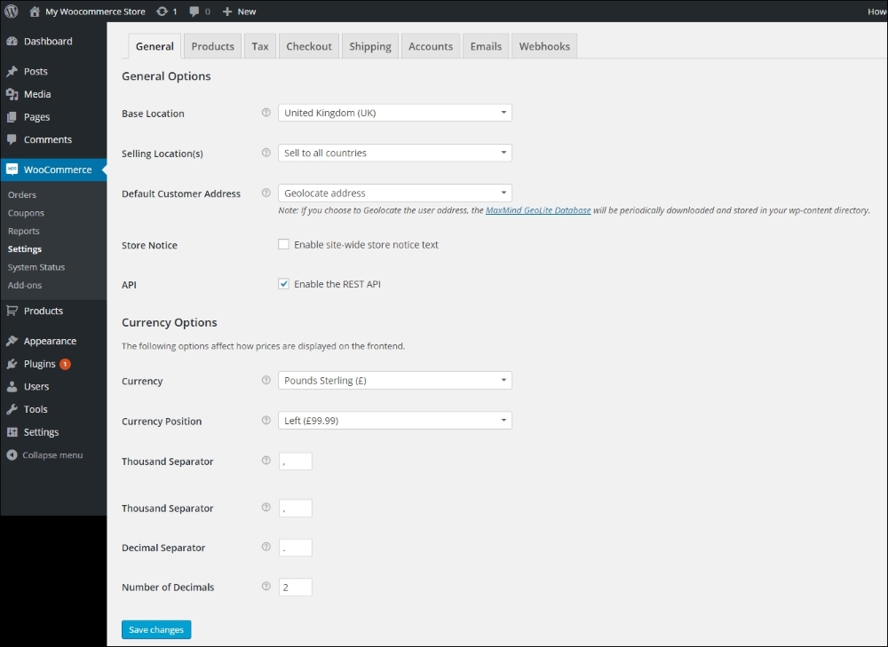Viewport: 888px width, 647px height.
Task: Click the Collapse menu arrow icon
Action: (12, 455)
